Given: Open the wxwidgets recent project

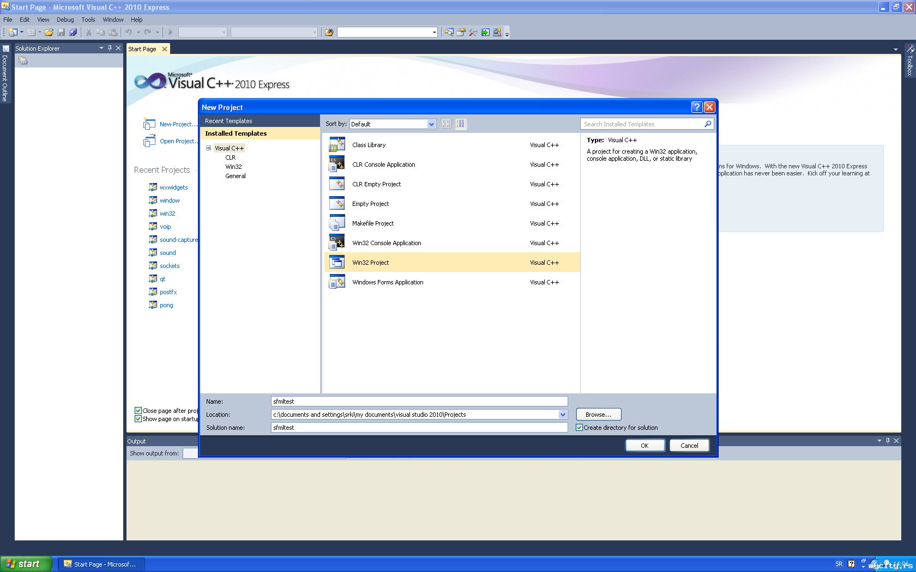Looking at the screenshot, I should pos(173,187).
